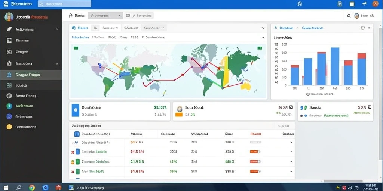This screenshot has height=191, width=383.
Task: Click the Windows Start button
Action: pyautogui.click(x=6, y=188)
